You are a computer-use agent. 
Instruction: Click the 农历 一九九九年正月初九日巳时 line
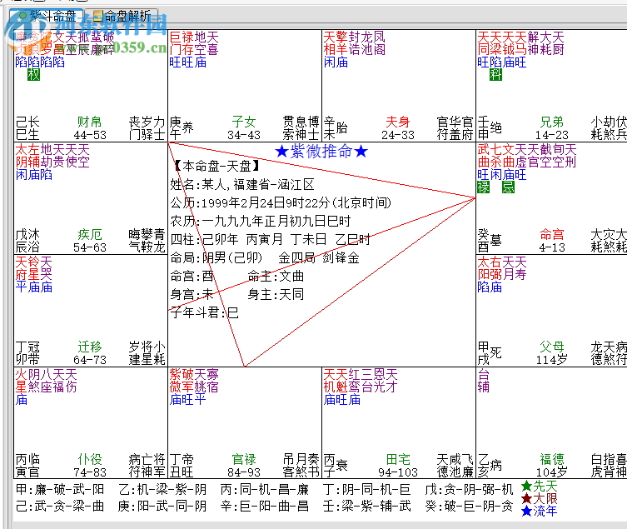click(x=261, y=221)
